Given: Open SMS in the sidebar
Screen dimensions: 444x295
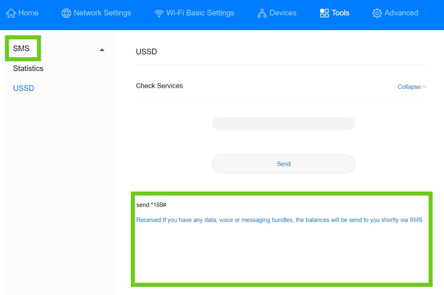Looking at the screenshot, I should (x=21, y=48).
